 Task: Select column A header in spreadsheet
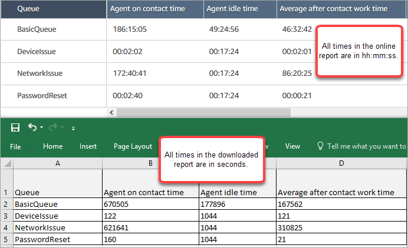(57, 163)
